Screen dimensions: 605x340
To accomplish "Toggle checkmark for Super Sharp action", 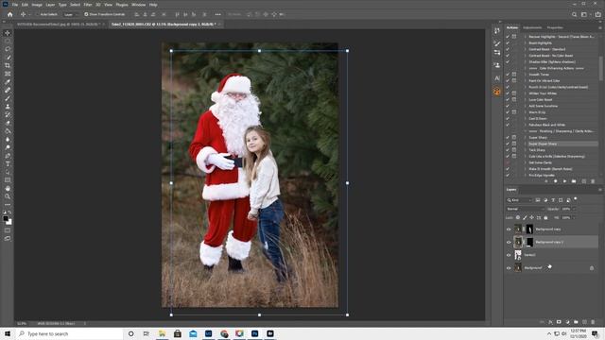I will [508, 137].
